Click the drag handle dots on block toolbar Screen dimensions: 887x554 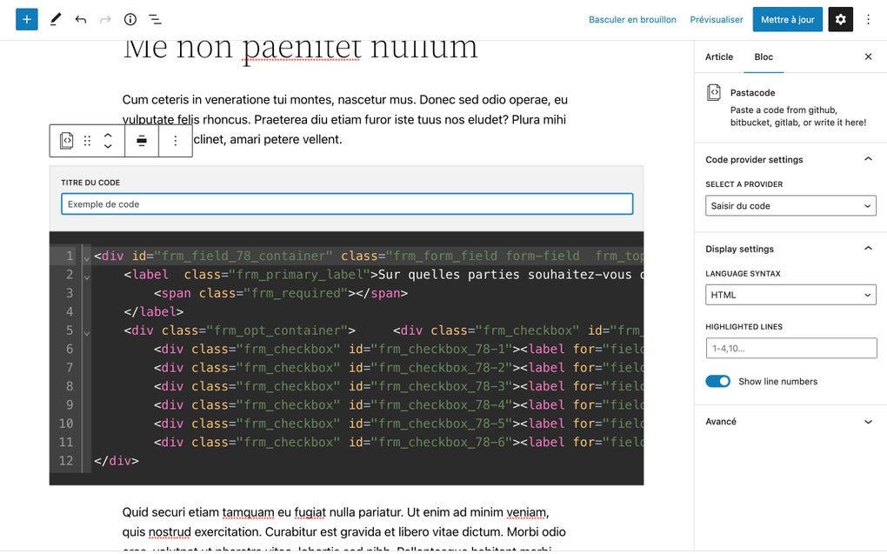[88, 140]
